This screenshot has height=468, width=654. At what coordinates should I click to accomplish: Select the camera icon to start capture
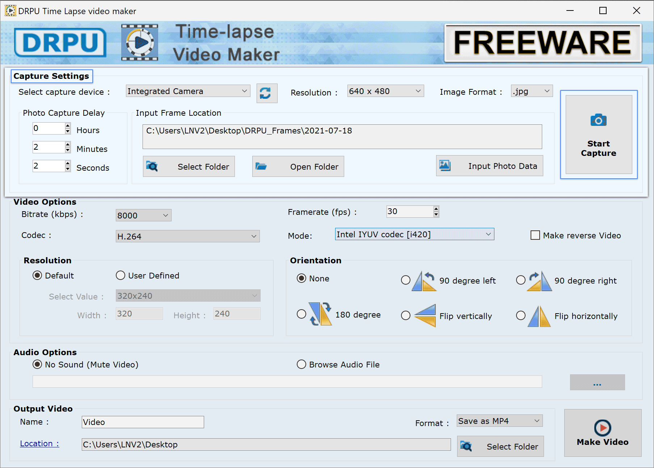(x=598, y=120)
